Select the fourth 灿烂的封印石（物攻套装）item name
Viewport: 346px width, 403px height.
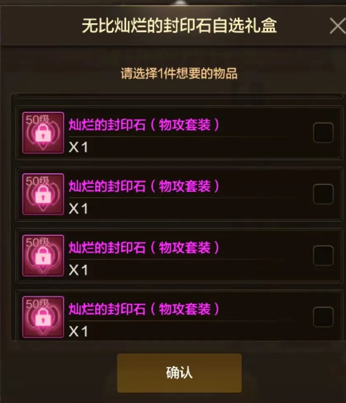click(144, 309)
